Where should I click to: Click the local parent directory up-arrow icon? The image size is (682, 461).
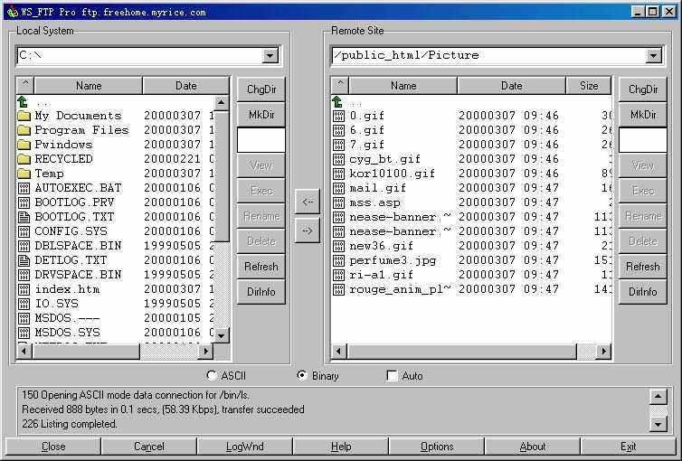(24, 102)
